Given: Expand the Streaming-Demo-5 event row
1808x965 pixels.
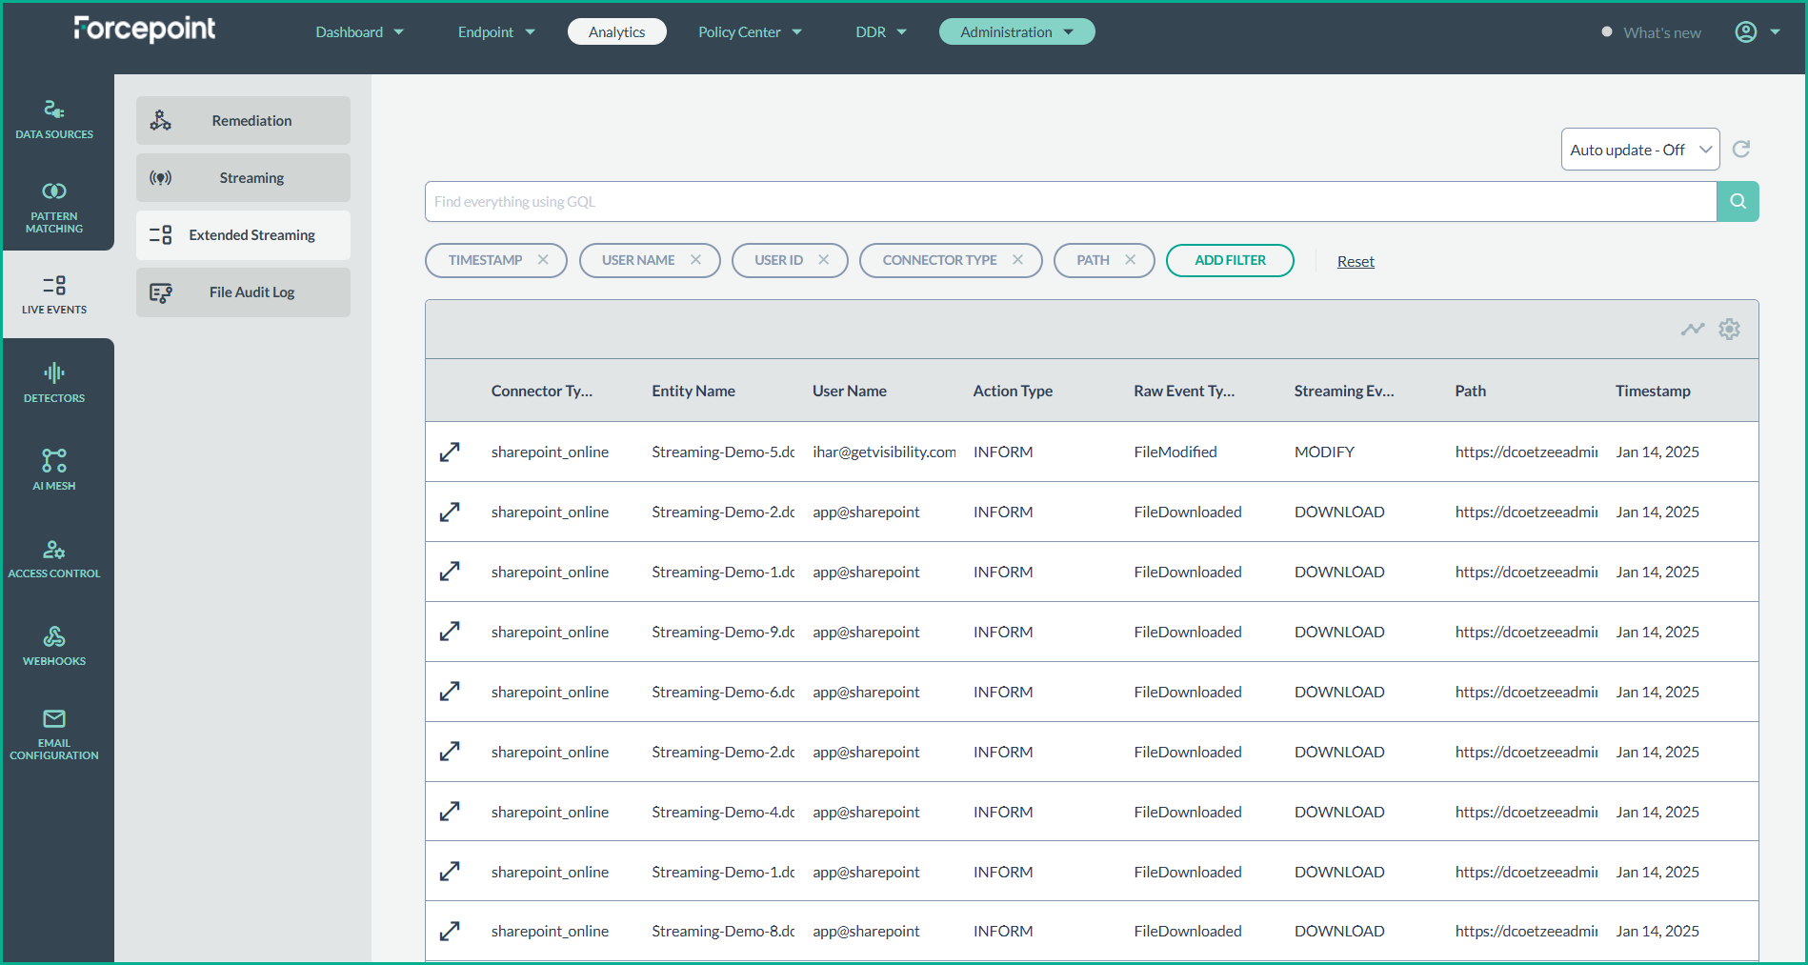Looking at the screenshot, I should 450,452.
